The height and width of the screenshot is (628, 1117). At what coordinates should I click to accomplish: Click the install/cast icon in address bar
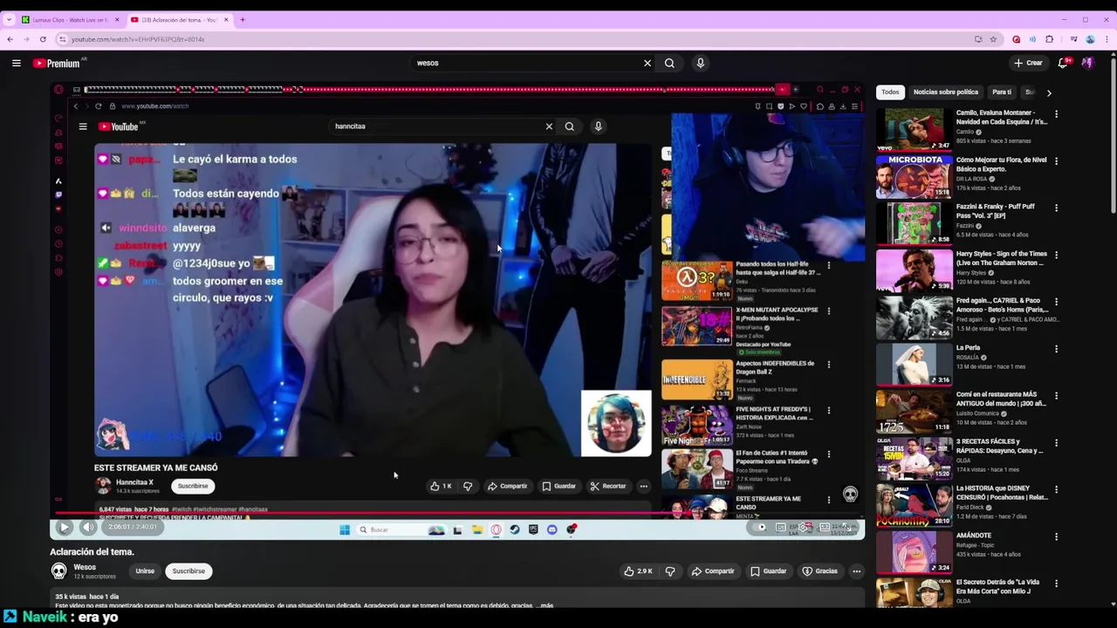978,39
